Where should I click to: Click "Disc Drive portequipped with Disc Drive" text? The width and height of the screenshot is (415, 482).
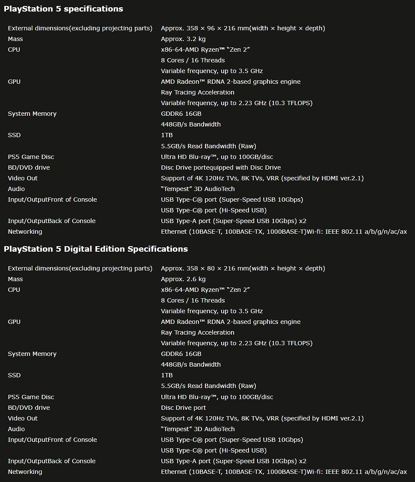(221, 168)
